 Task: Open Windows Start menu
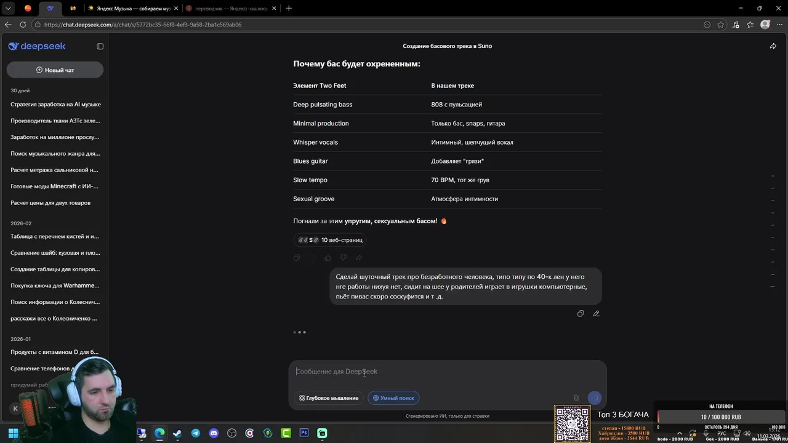click(x=13, y=433)
